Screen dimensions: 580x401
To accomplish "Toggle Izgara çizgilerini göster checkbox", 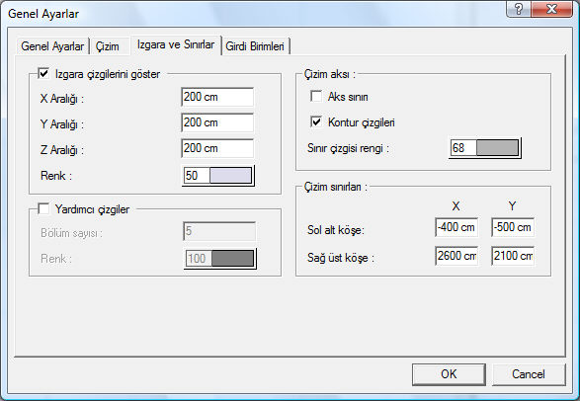I will [x=43, y=73].
